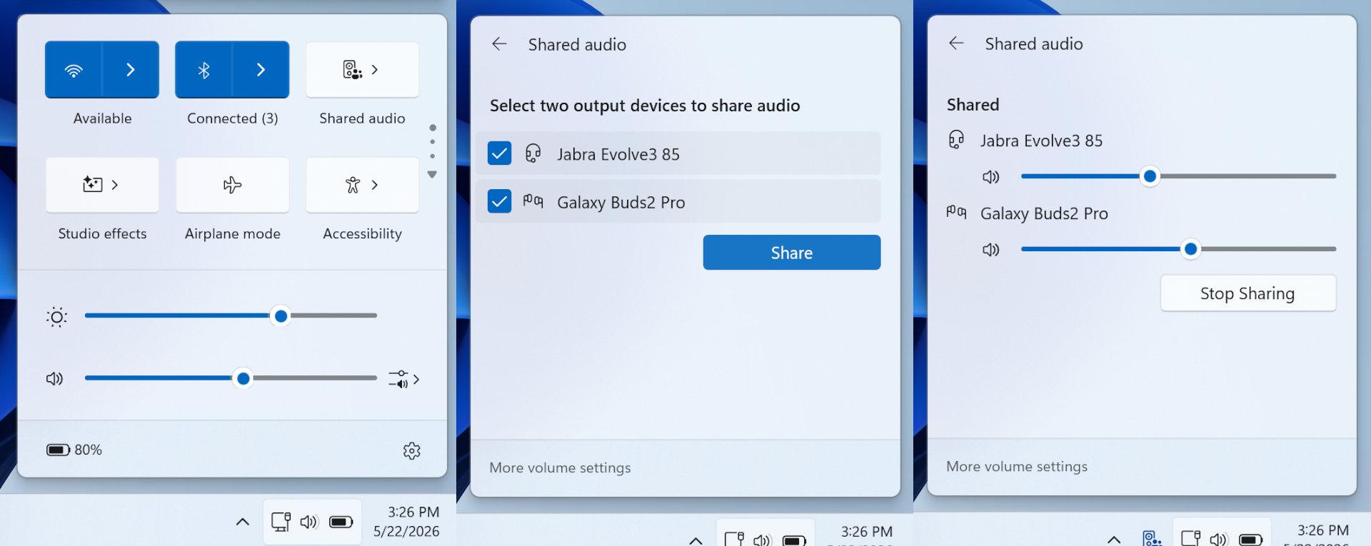The image size is (1371, 546).
Task: Show hidden icons chevron in left taskbar
Action: click(243, 522)
